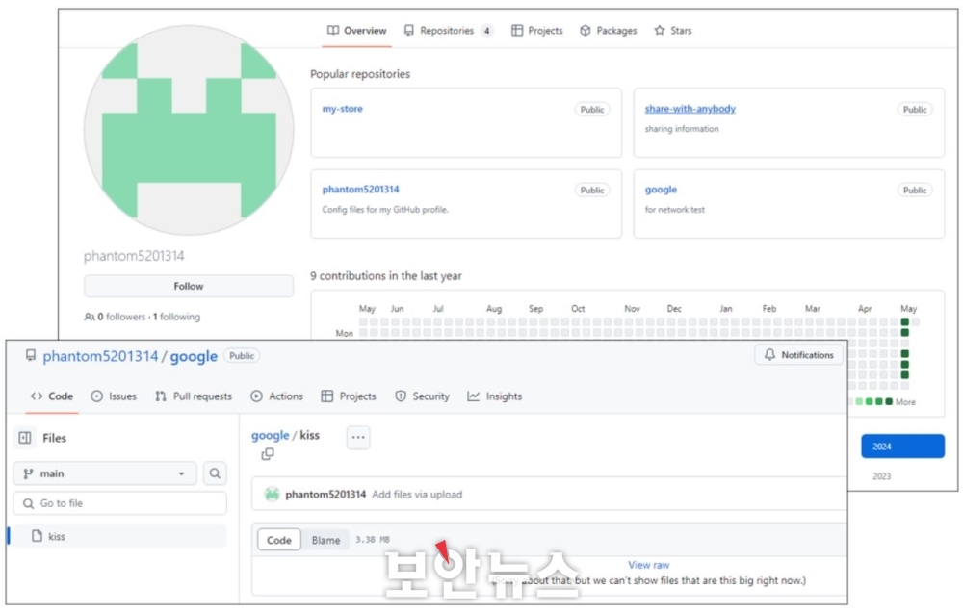Copy file path with copy icon
Image resolution: width=963 pixels, height=613 pixels.
(x=268, y=454)
